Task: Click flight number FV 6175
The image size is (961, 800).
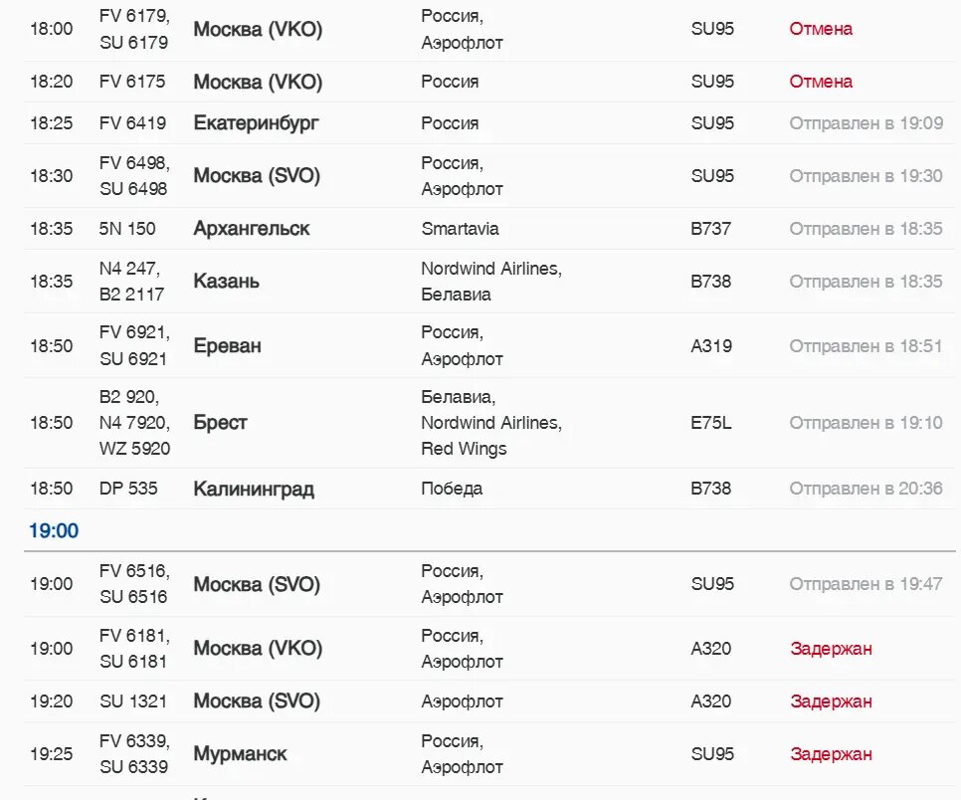Action: point(132,82)
